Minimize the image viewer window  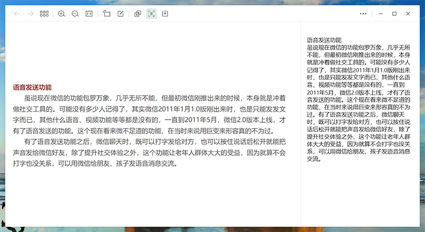tap(381, 13)
